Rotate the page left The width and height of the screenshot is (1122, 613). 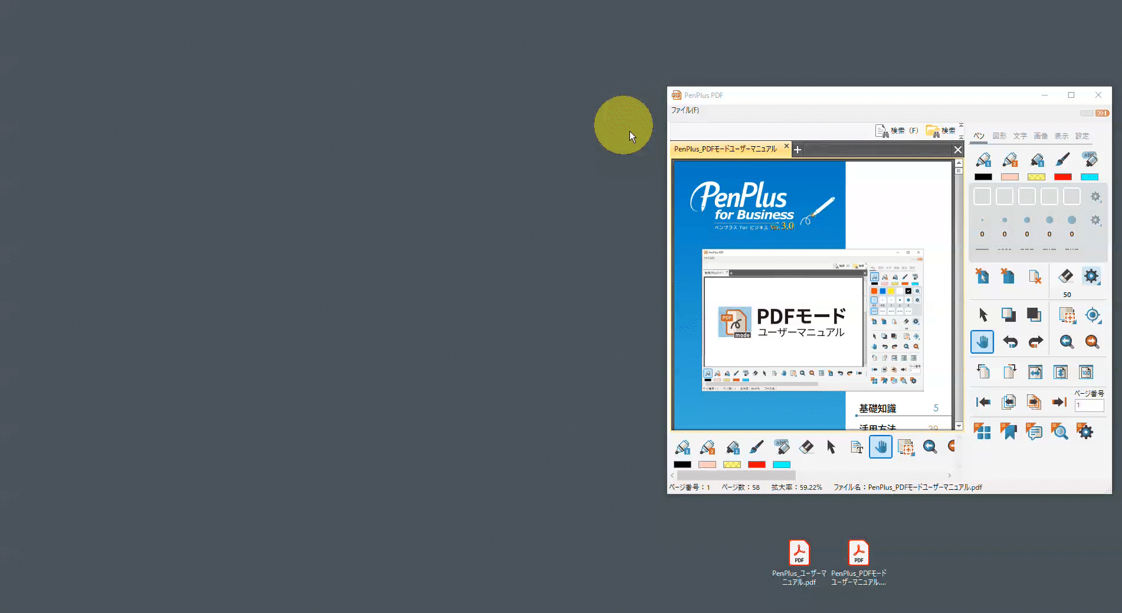pos(983,371)
